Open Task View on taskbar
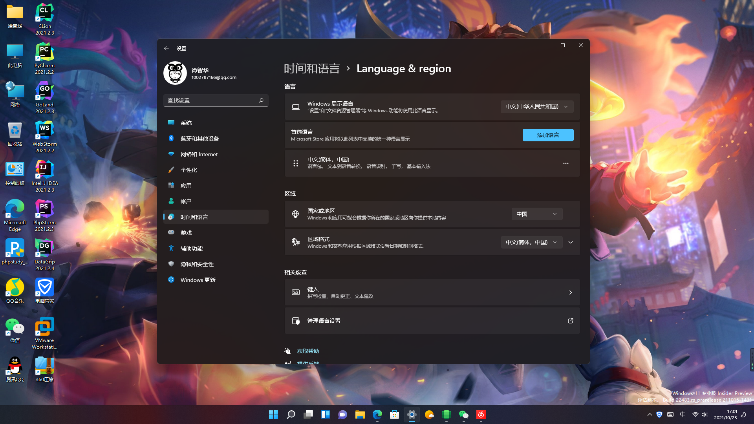 [x=308, y=415]
